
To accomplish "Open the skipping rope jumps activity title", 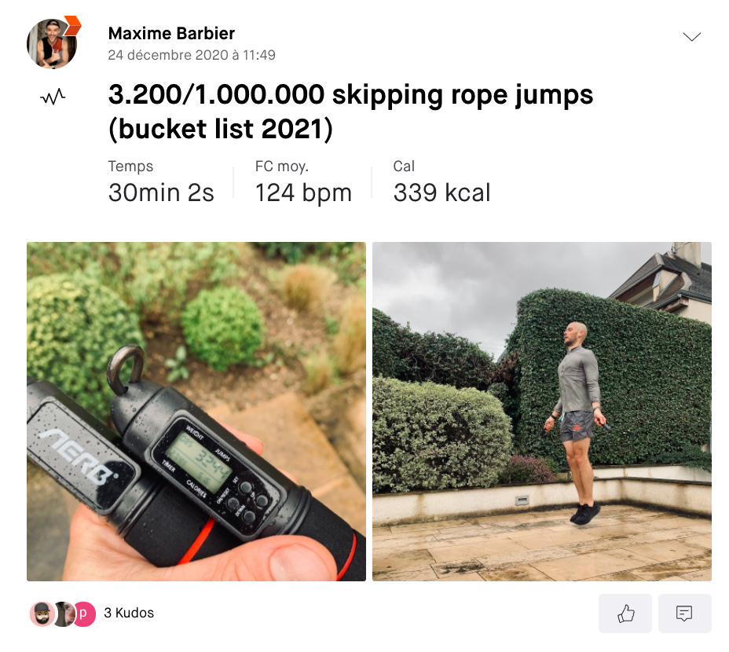I will [x=350, y=112].
